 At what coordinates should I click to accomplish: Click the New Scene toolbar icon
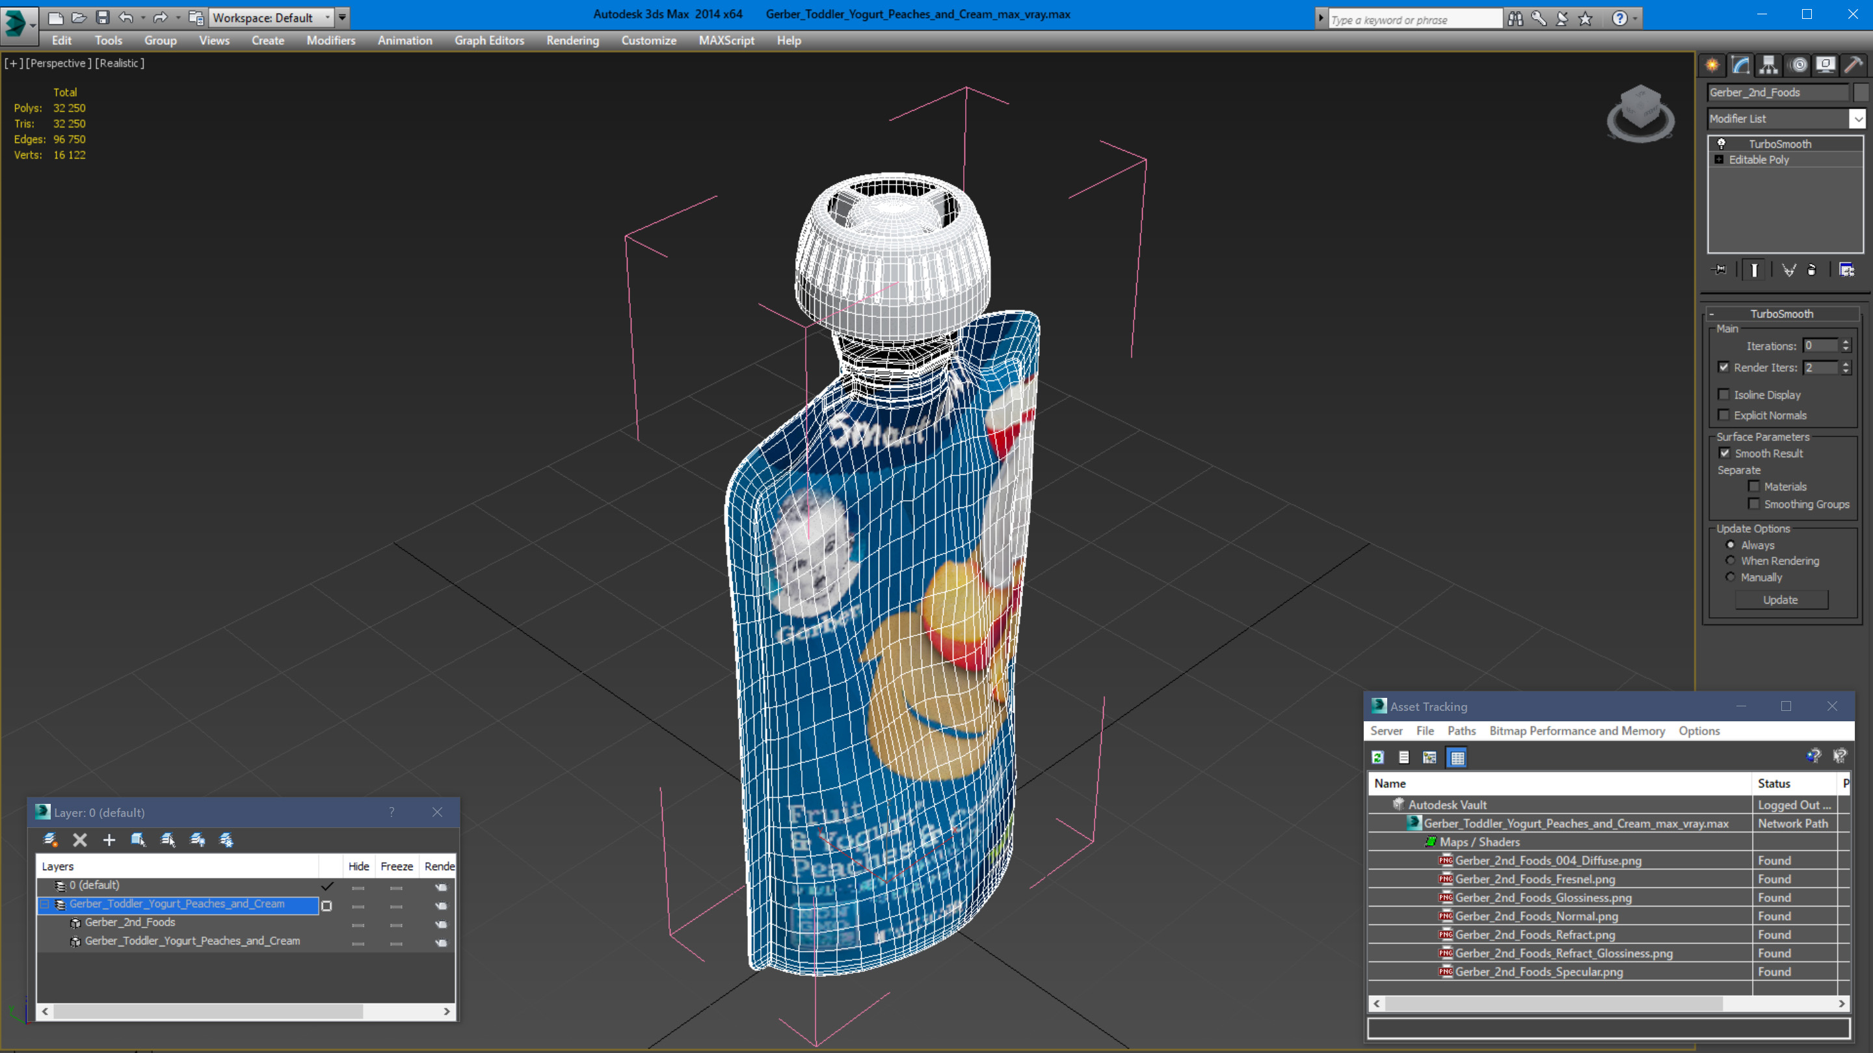coord(55,18)
